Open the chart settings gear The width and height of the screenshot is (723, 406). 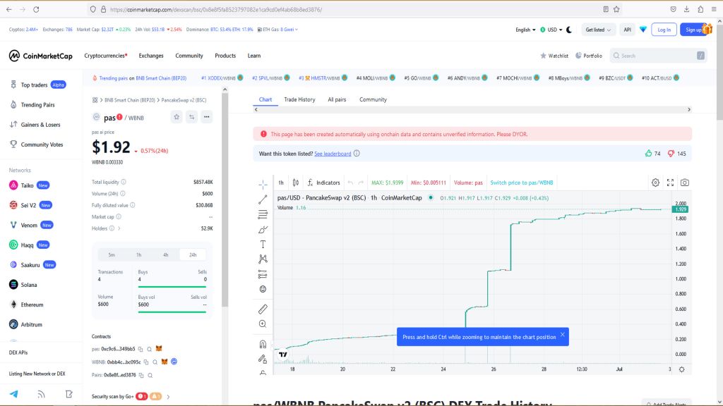(x=655, y=183)
